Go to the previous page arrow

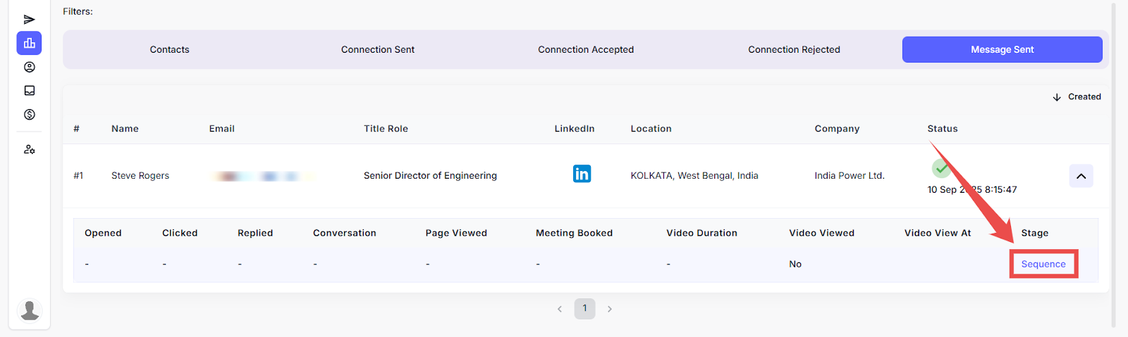click(x=560, y=309)
